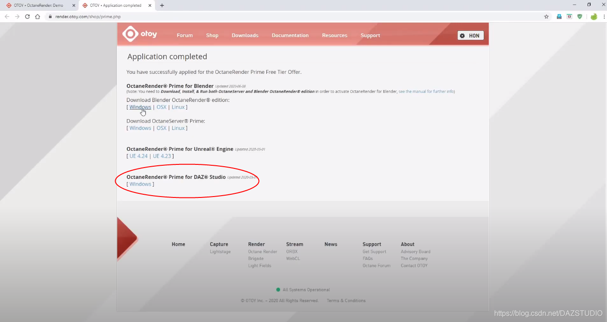This screenshot has width=607, height=322.
Task: Open the Resources menu item
Action: pyautogui.click(x=335, y=35)
